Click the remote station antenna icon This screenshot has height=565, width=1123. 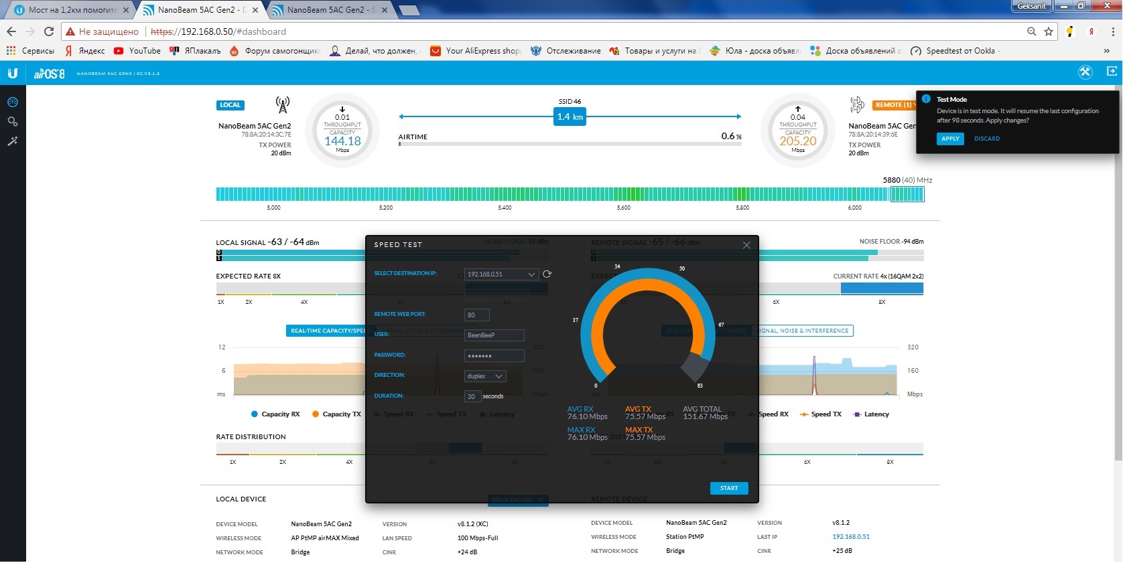[x=857, y=104]
